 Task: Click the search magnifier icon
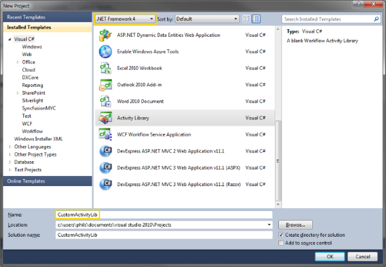(376, 19)
